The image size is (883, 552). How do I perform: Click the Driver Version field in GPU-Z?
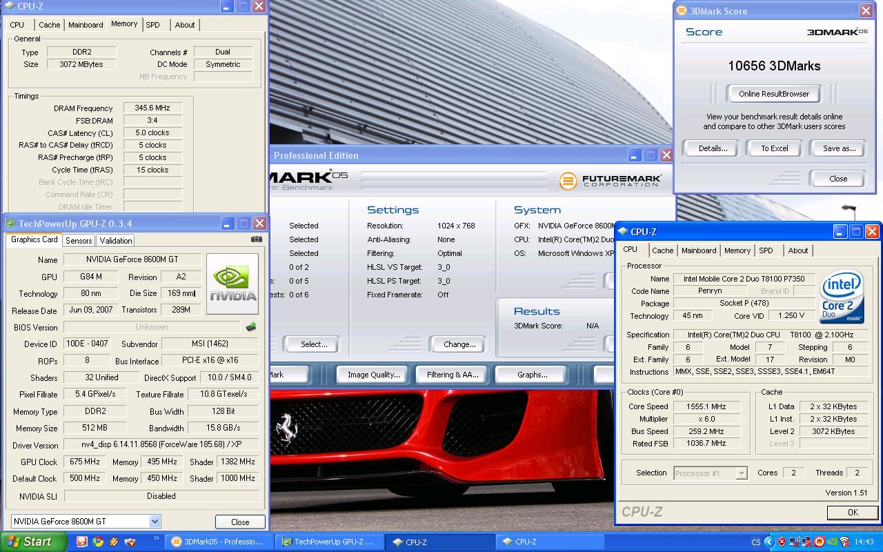tap(161, 445)
